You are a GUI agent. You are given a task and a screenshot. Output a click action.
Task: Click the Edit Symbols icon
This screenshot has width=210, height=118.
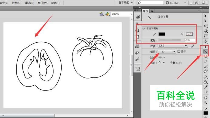coord(107,14)
